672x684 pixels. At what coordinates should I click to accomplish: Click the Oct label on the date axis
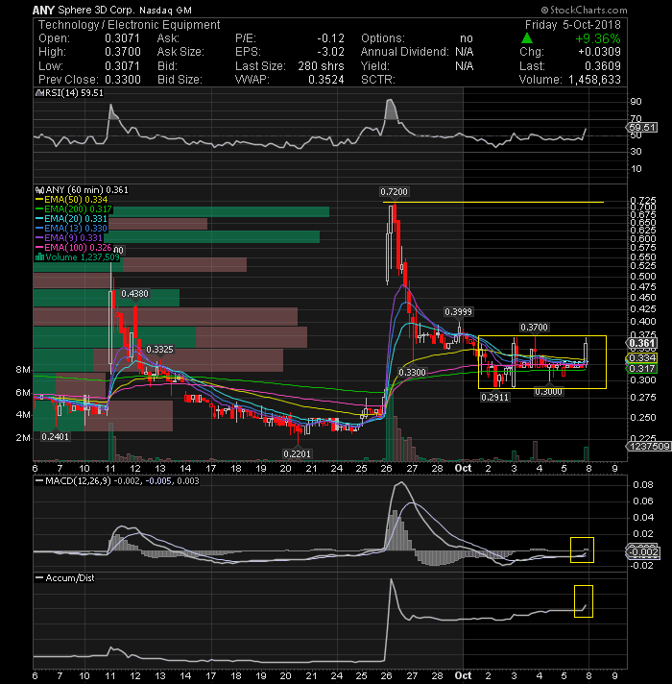463,468
